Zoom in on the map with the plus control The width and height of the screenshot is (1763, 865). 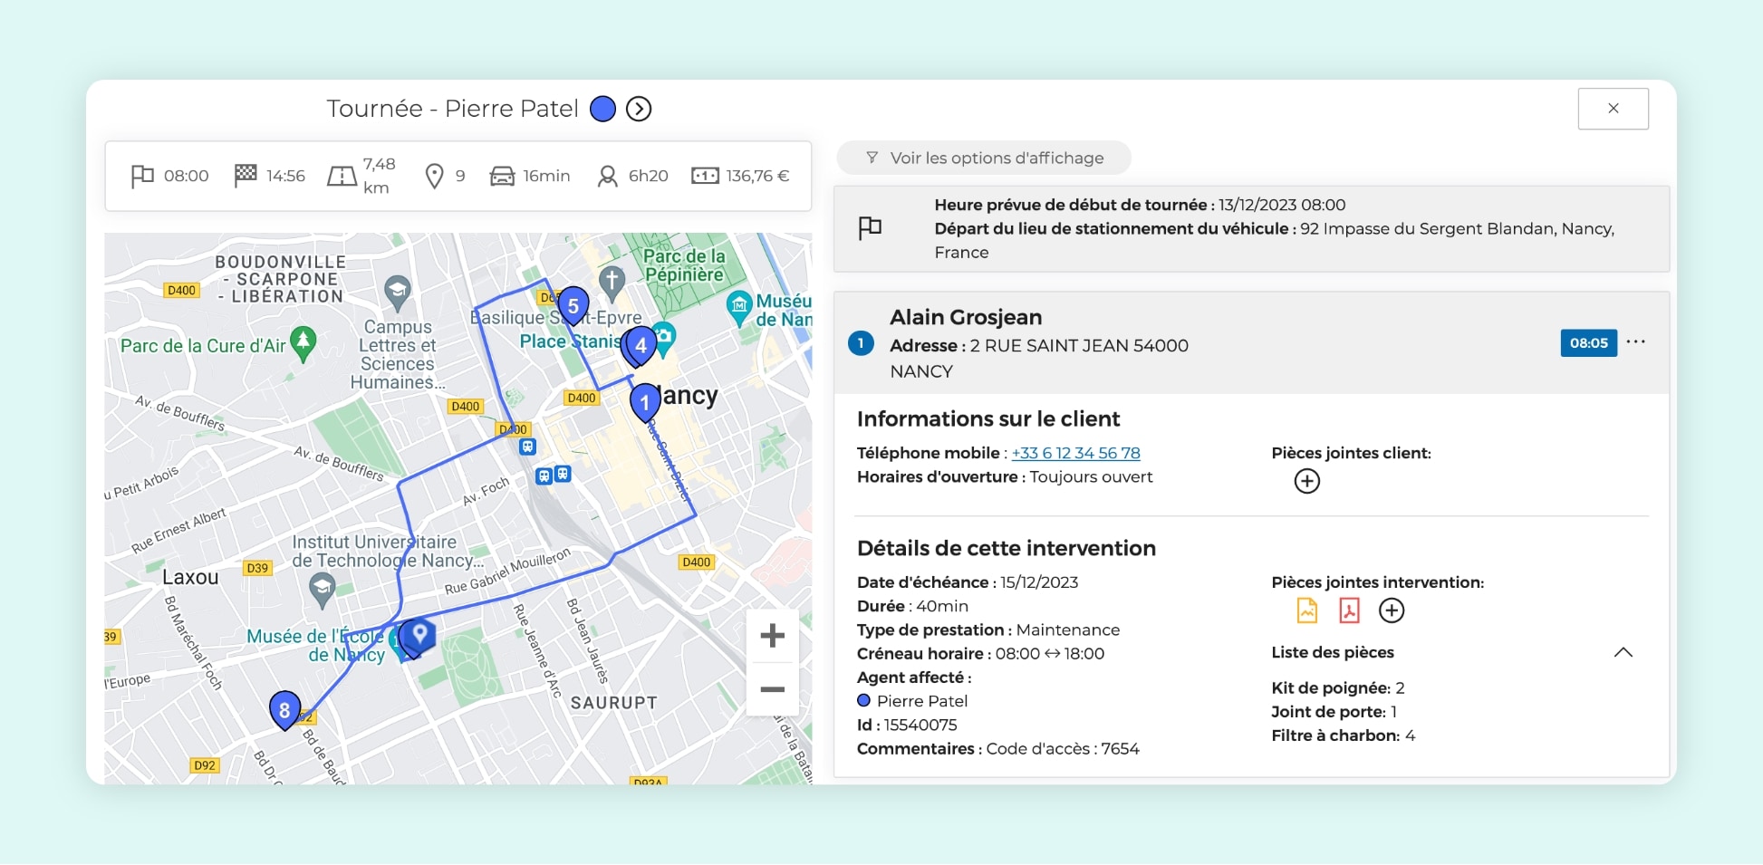(x=772, y=635)
